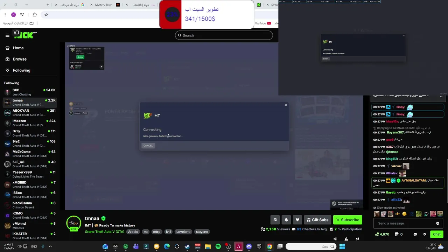This screenshot has height=252, width=448.
Task: Open Drzy channel in Following list
Action: (30, 133)
